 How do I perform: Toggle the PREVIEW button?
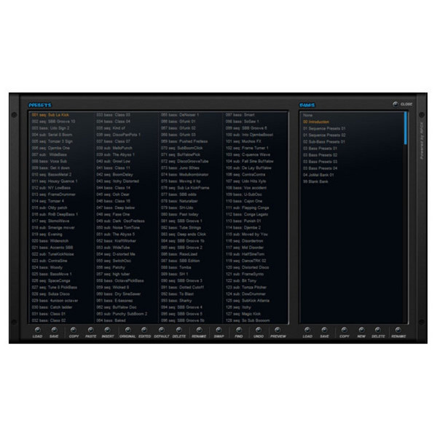(x=278, y=330)
